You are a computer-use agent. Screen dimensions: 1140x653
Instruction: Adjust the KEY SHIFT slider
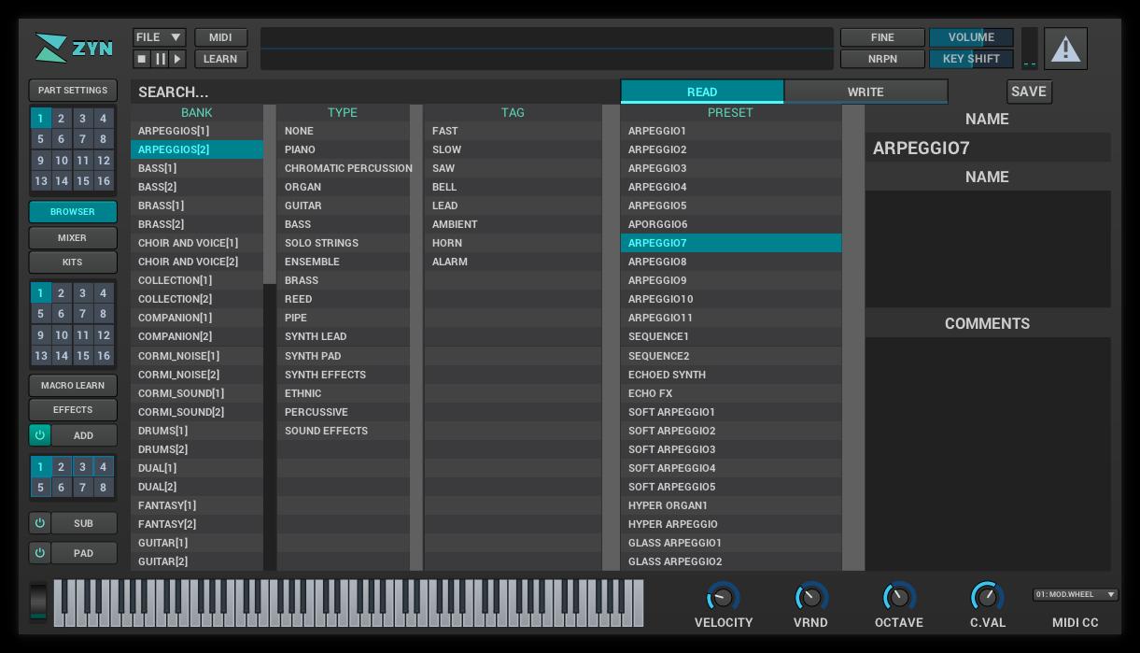pos(971,59)
